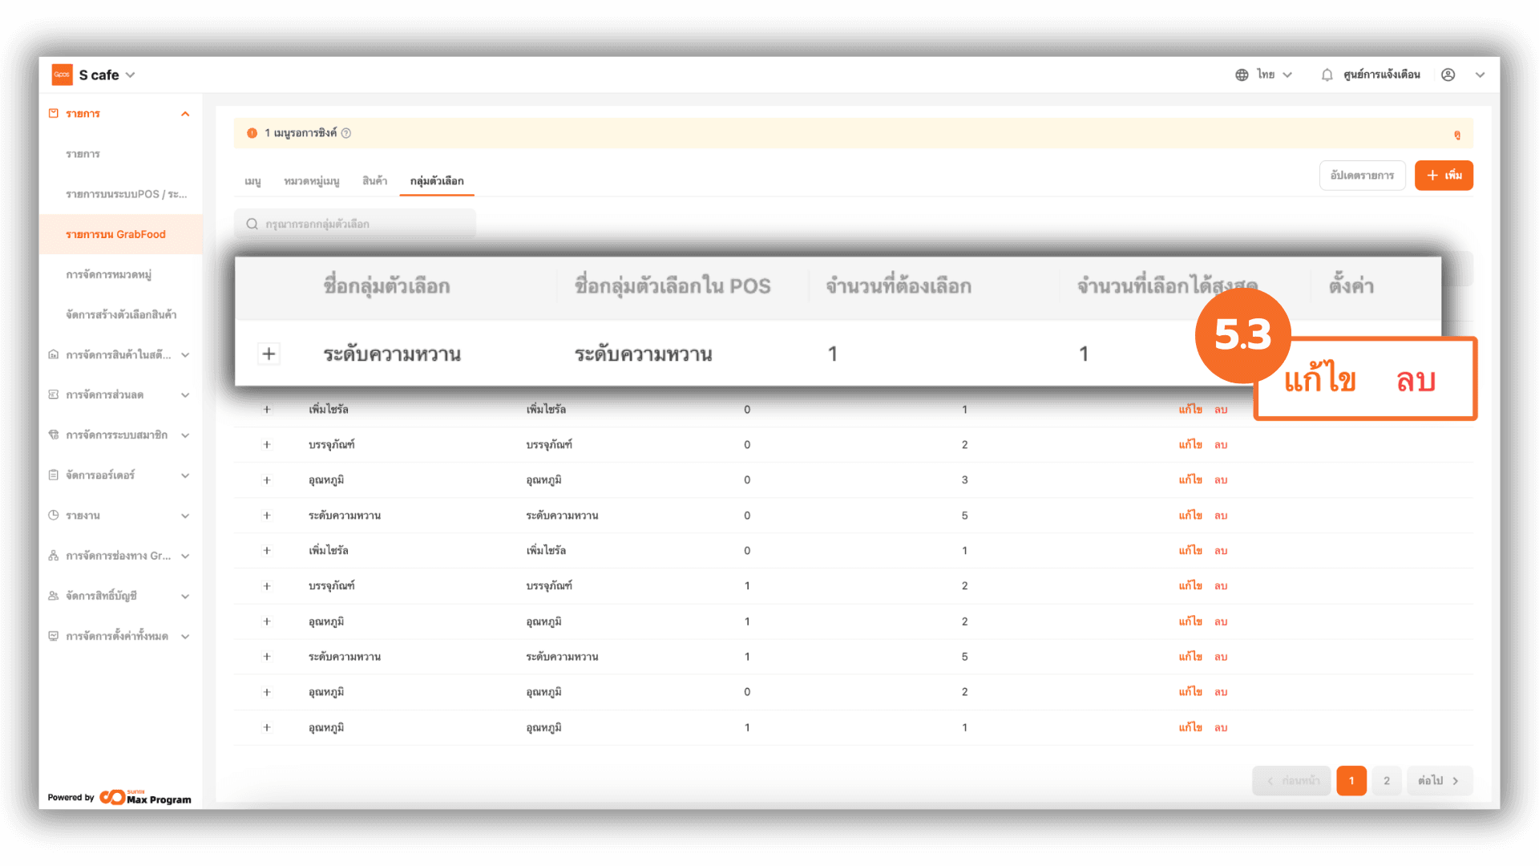Switch to the หมวดหมู่เมนู tab
Screen dimensions: 1539x866
[311, 181]
